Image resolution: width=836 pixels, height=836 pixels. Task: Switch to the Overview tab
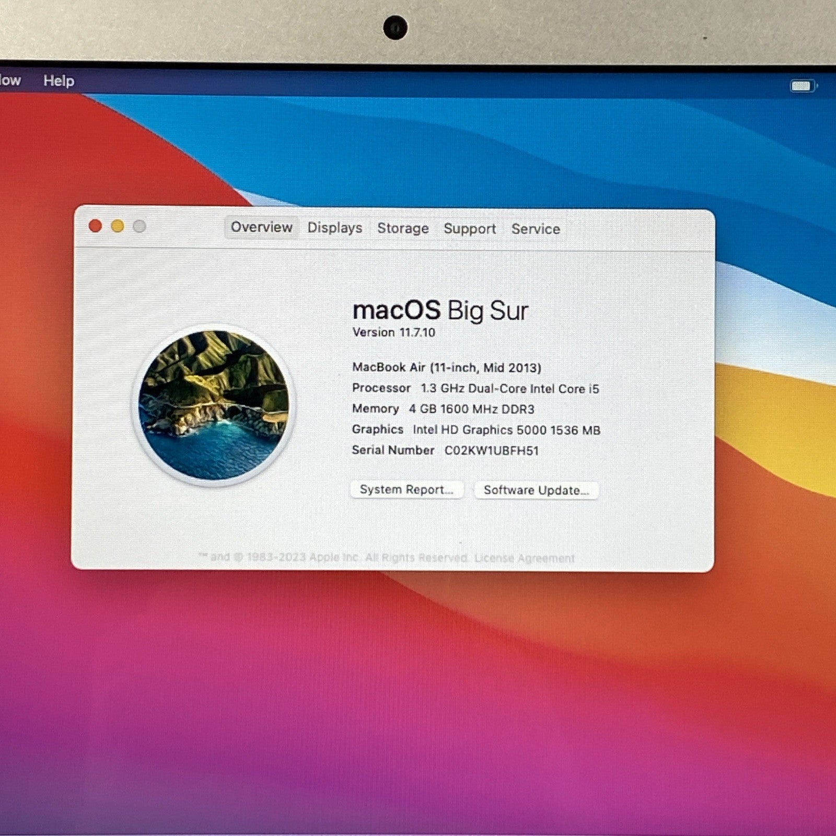pyautogui.click(x=262, y=227)
